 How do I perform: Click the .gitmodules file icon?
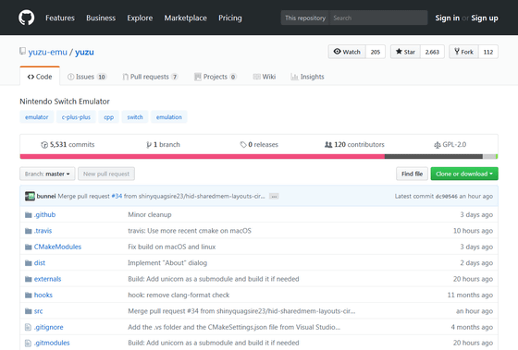(28, 343)
